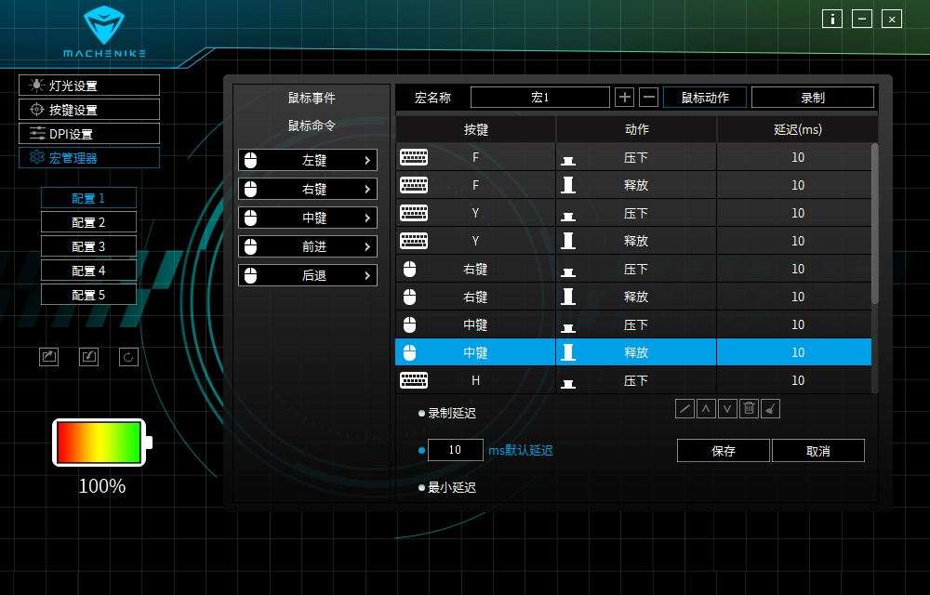Click the rainbow battery level indicator
Viewport: 930px width, 595px height.
[98, 443]
